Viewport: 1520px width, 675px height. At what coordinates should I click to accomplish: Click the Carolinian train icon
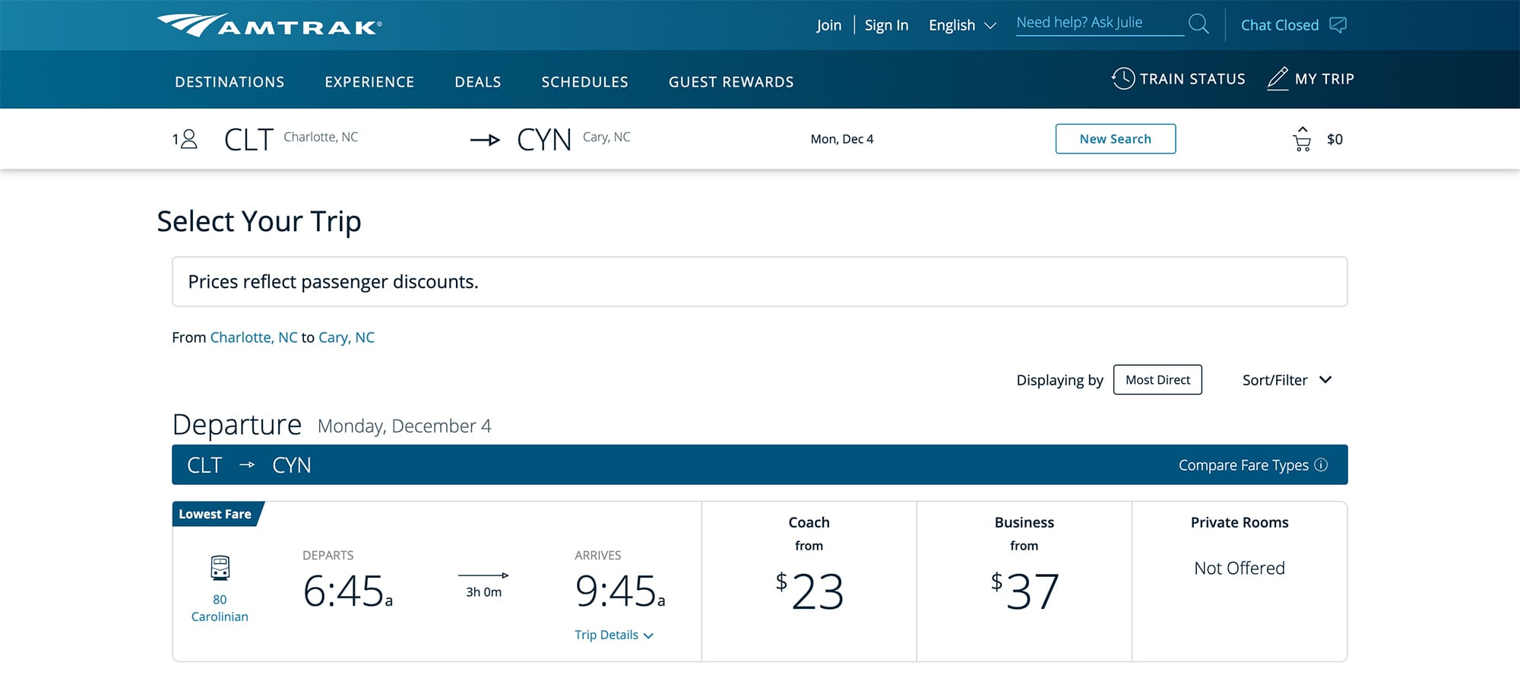click(220, 568)
